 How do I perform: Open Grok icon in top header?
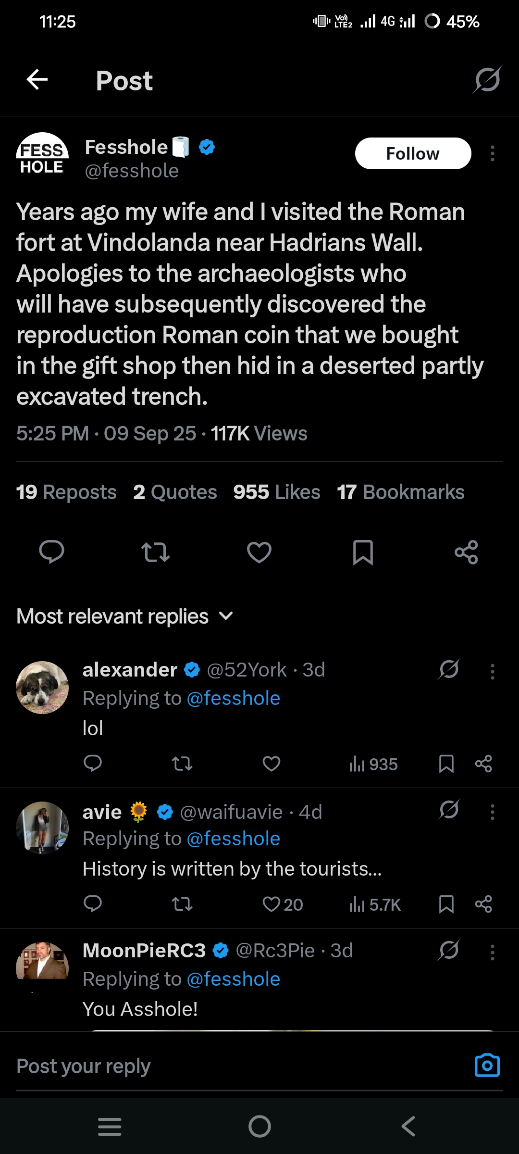[487, 80]
